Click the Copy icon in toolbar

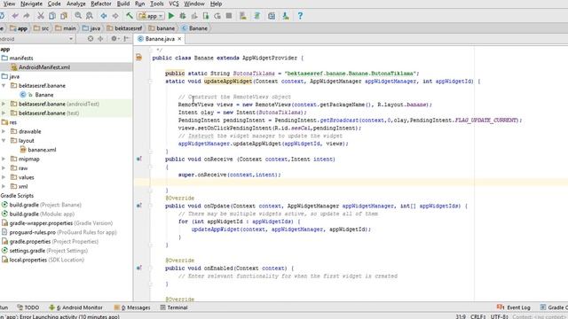(x=52, y=16)
